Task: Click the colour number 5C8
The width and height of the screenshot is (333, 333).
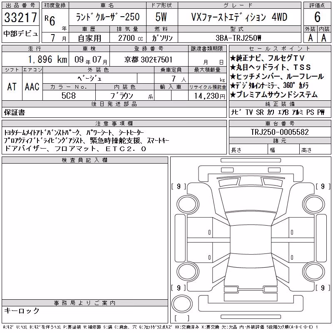Action: point(69,96)
